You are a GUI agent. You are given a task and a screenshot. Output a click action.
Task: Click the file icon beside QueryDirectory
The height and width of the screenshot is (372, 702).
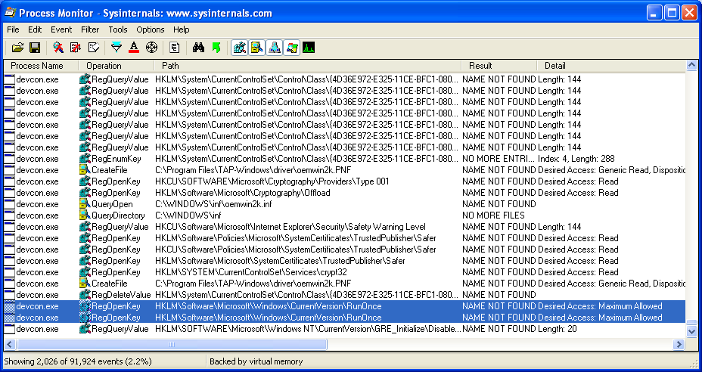(x=85, y=215)
